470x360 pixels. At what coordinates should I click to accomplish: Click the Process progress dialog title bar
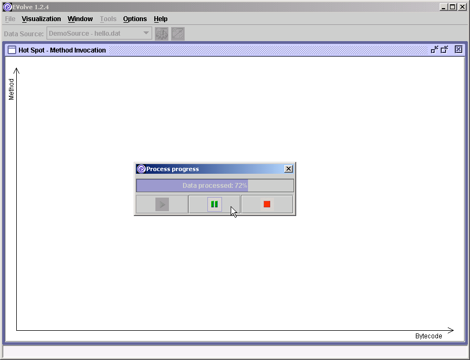[215, 169]
